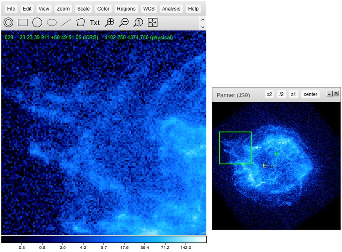Reset zoom with the zoom 1 icon
Viewport: 342px width, 252px height.
139,22
